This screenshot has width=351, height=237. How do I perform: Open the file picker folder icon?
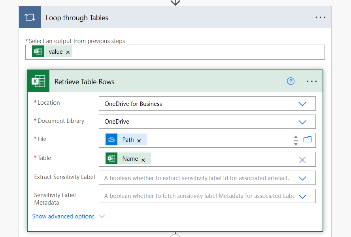click(x=308, y=139)
